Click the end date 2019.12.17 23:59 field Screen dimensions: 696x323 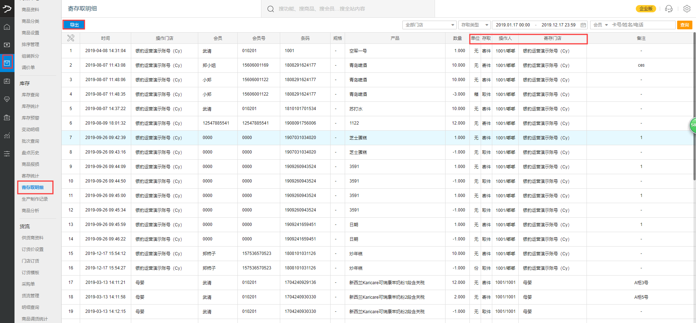click(558, 25)
